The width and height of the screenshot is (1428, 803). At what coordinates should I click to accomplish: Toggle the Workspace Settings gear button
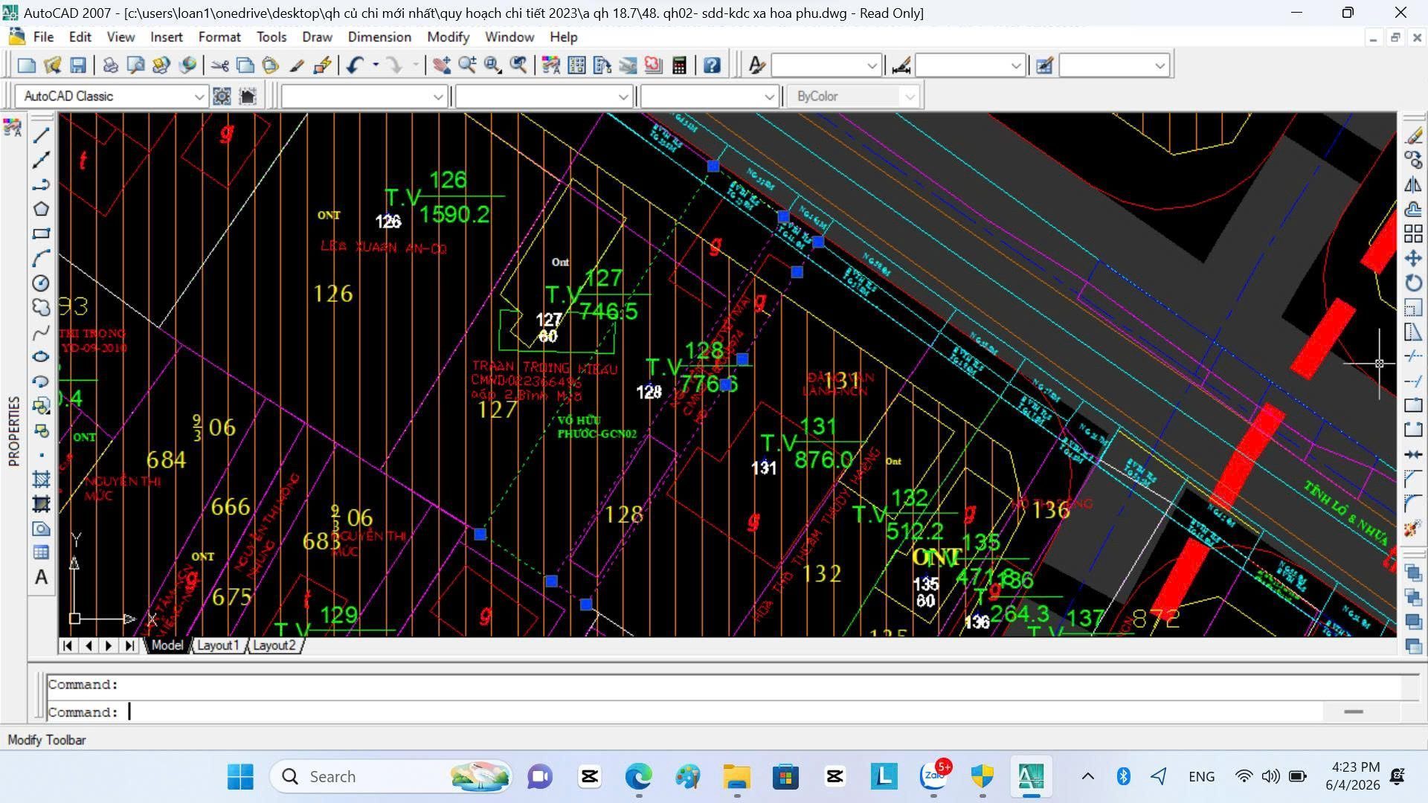222,97
